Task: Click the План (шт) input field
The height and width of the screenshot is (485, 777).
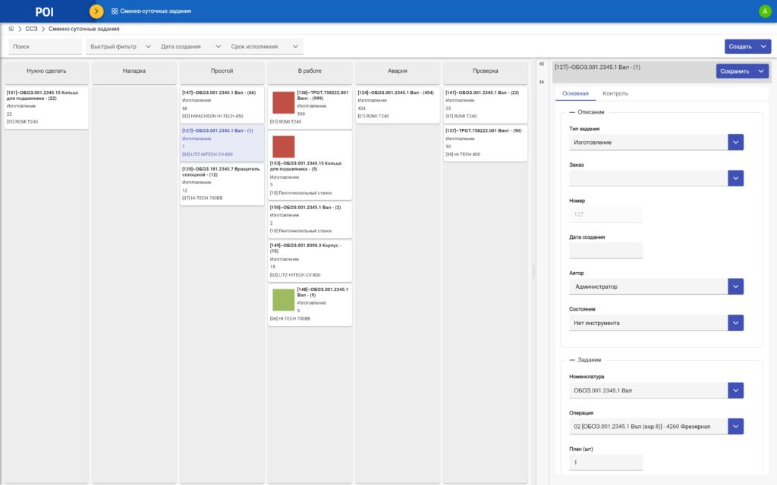Action: point(606,462)
